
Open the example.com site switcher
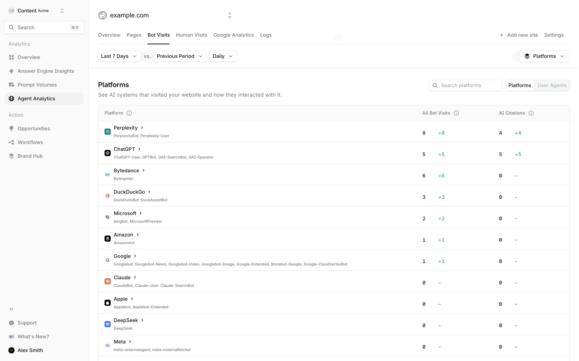click(x=230, y=15)
